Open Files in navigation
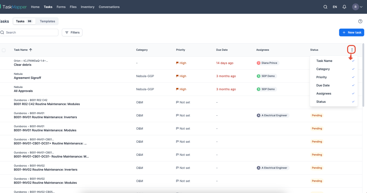Screen dimensions: 367x193 point(73,7)
